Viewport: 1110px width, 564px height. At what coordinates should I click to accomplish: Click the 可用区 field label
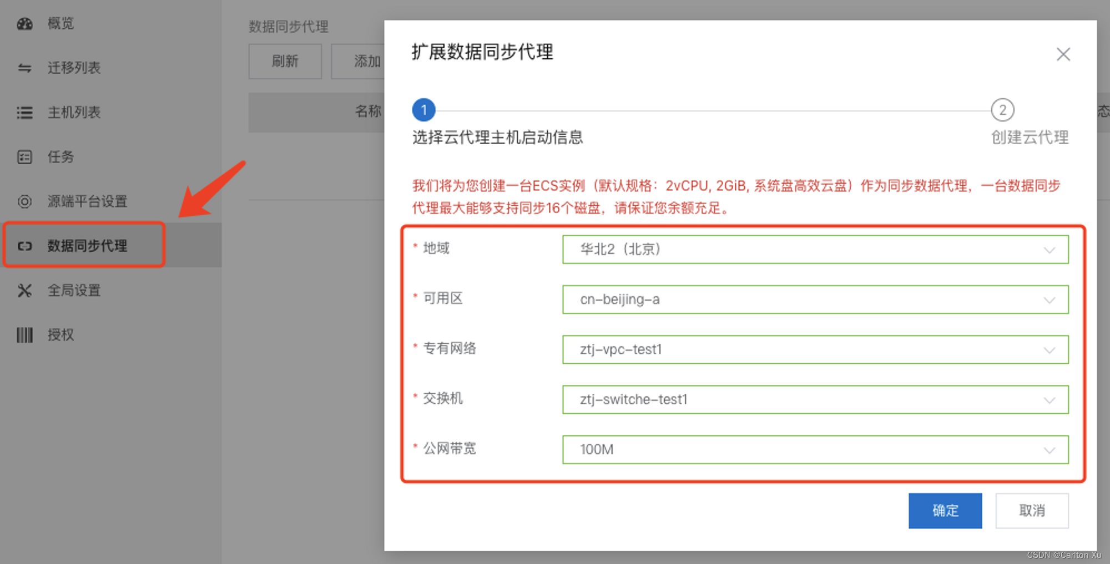pyautogui.click(x=443, y=298)
